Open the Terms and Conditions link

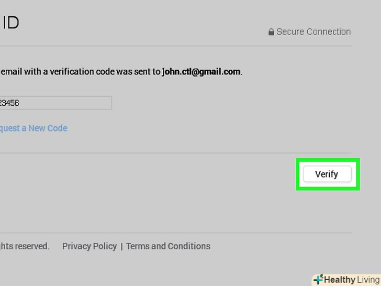(168, 246)
